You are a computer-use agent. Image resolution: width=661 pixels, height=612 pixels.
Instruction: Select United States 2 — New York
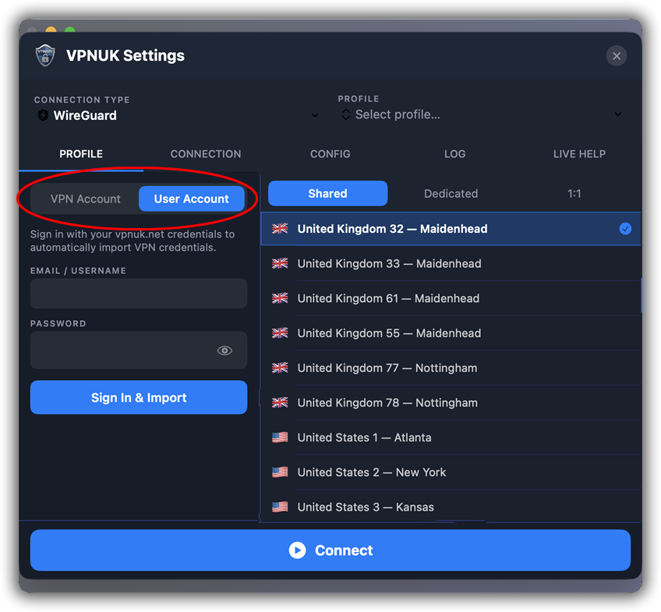point(451,473)
